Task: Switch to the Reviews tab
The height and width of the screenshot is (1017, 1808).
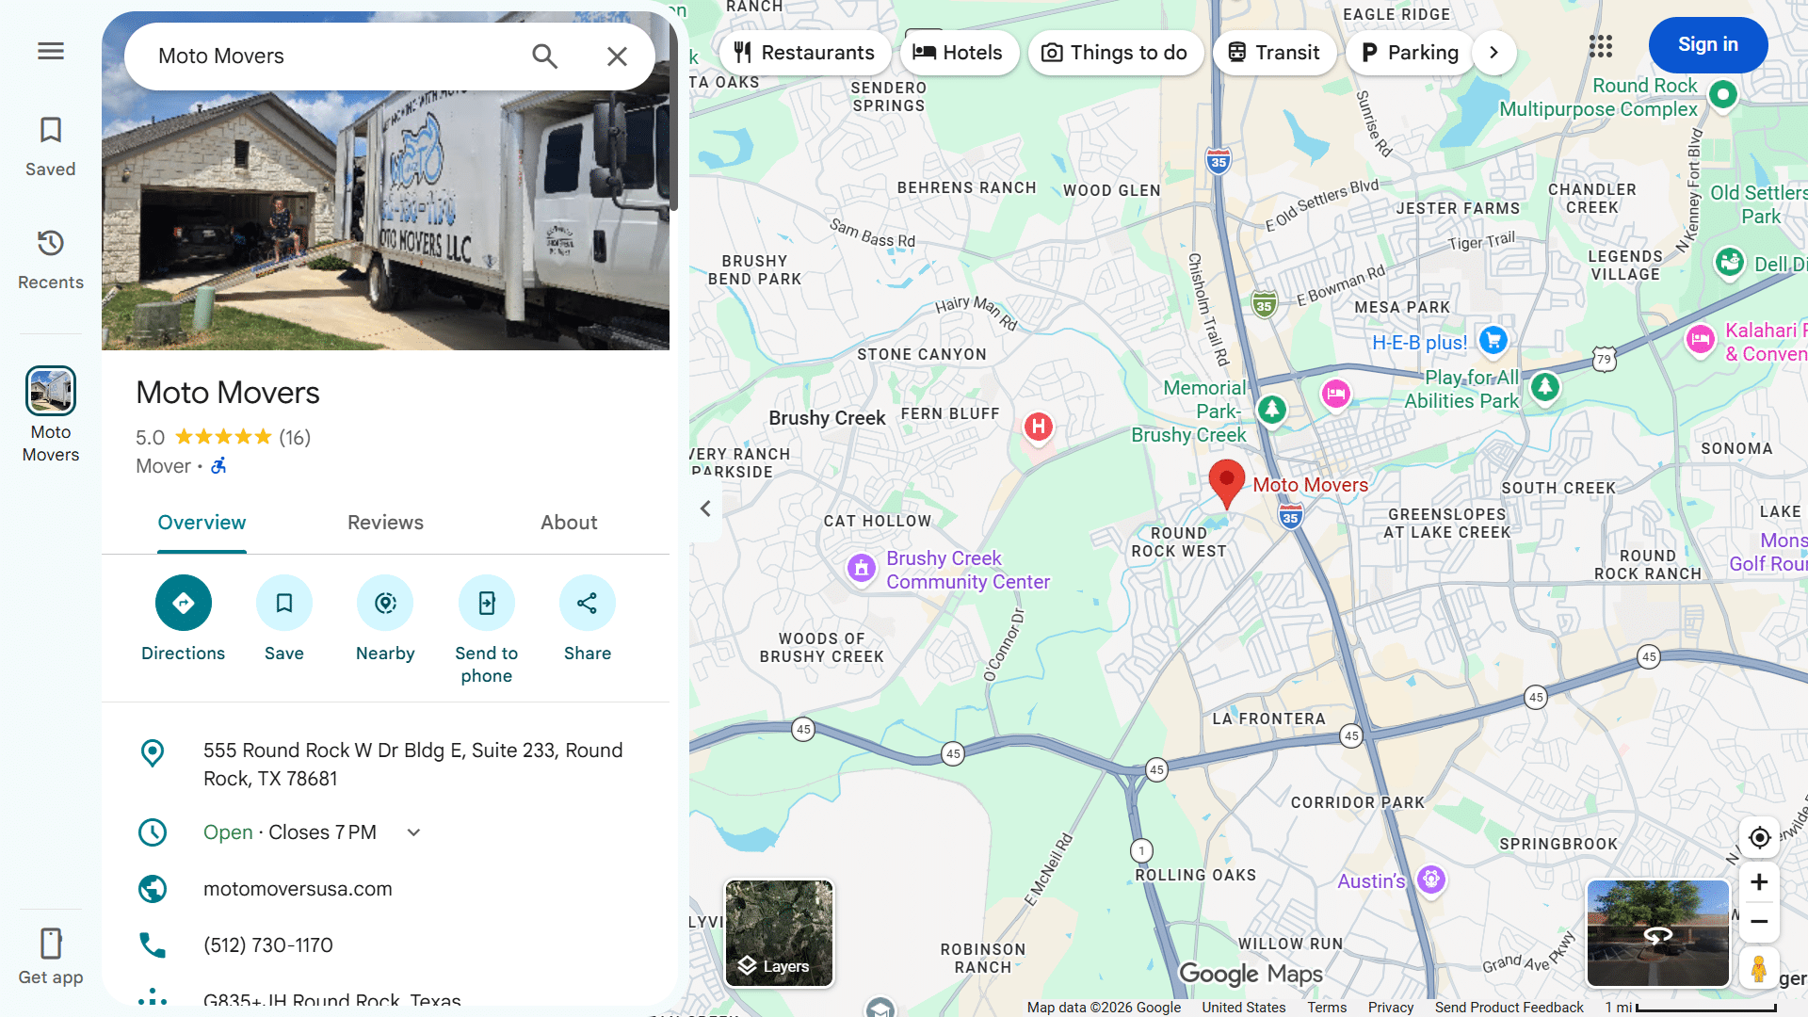Action: click(x=385, y=523)
